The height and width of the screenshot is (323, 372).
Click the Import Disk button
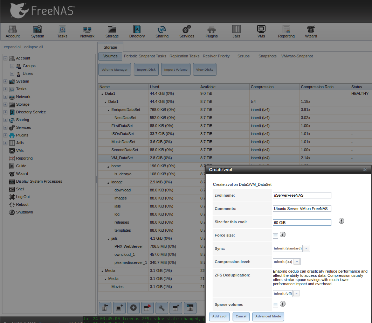point(146,69)
